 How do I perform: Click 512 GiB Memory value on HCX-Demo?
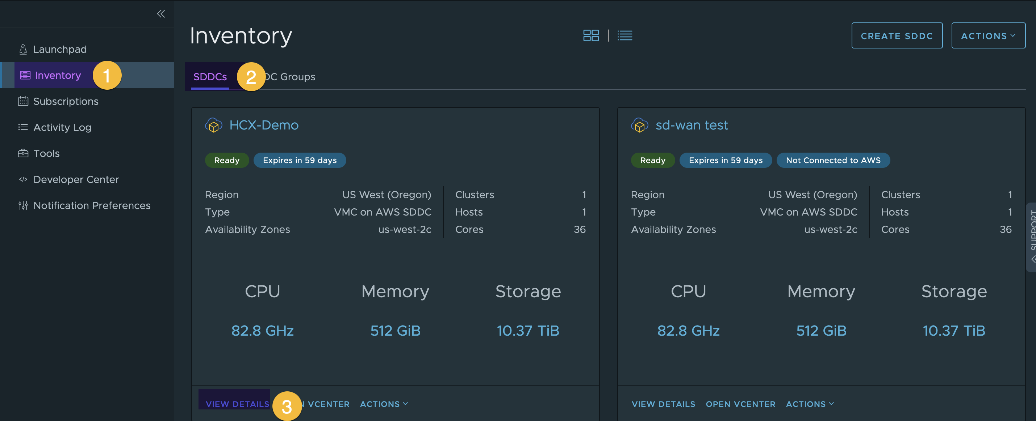pos(395,331)
